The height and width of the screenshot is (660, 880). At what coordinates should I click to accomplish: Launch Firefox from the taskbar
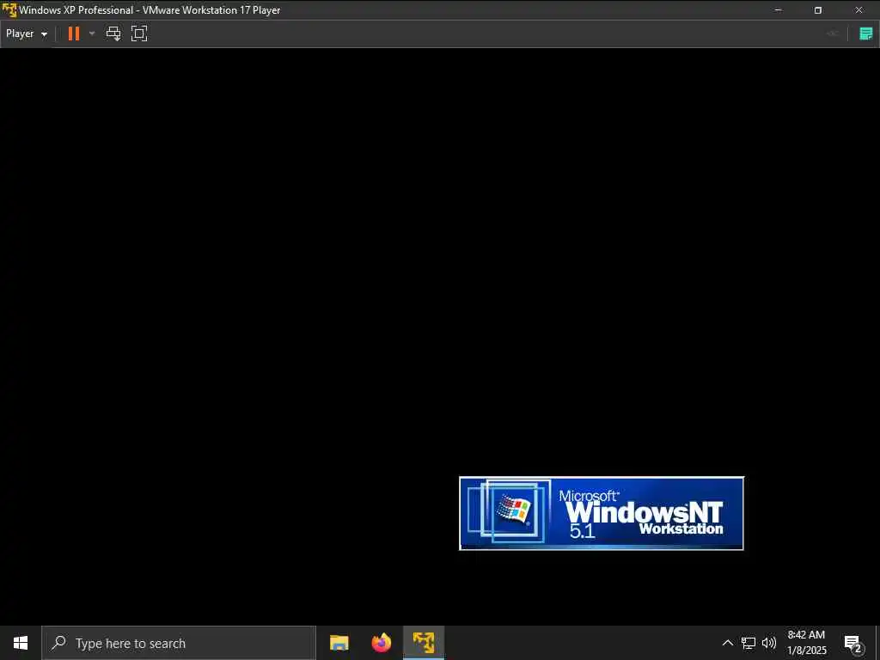pos(381,643)
